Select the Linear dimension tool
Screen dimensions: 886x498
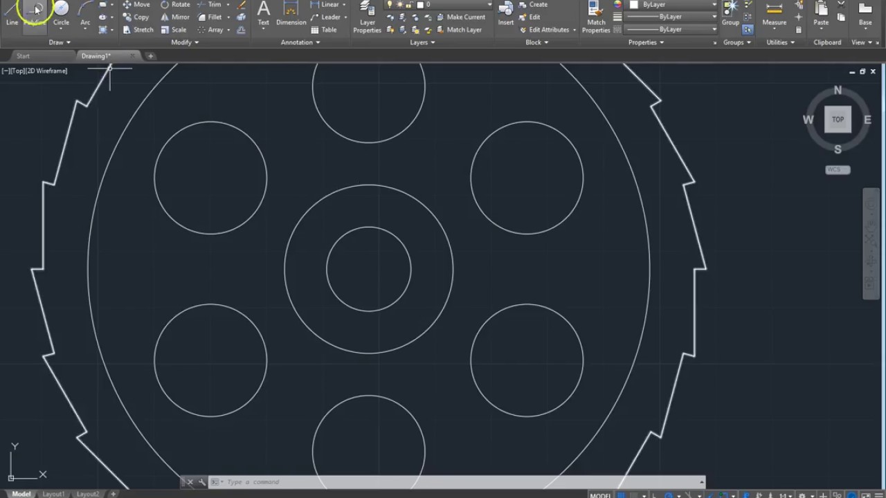tap(325, 4)
